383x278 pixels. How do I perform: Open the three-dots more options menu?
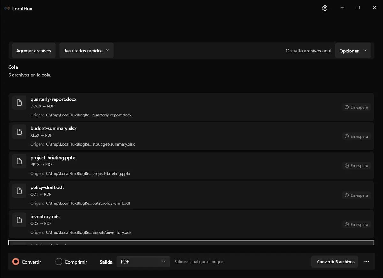366,262
